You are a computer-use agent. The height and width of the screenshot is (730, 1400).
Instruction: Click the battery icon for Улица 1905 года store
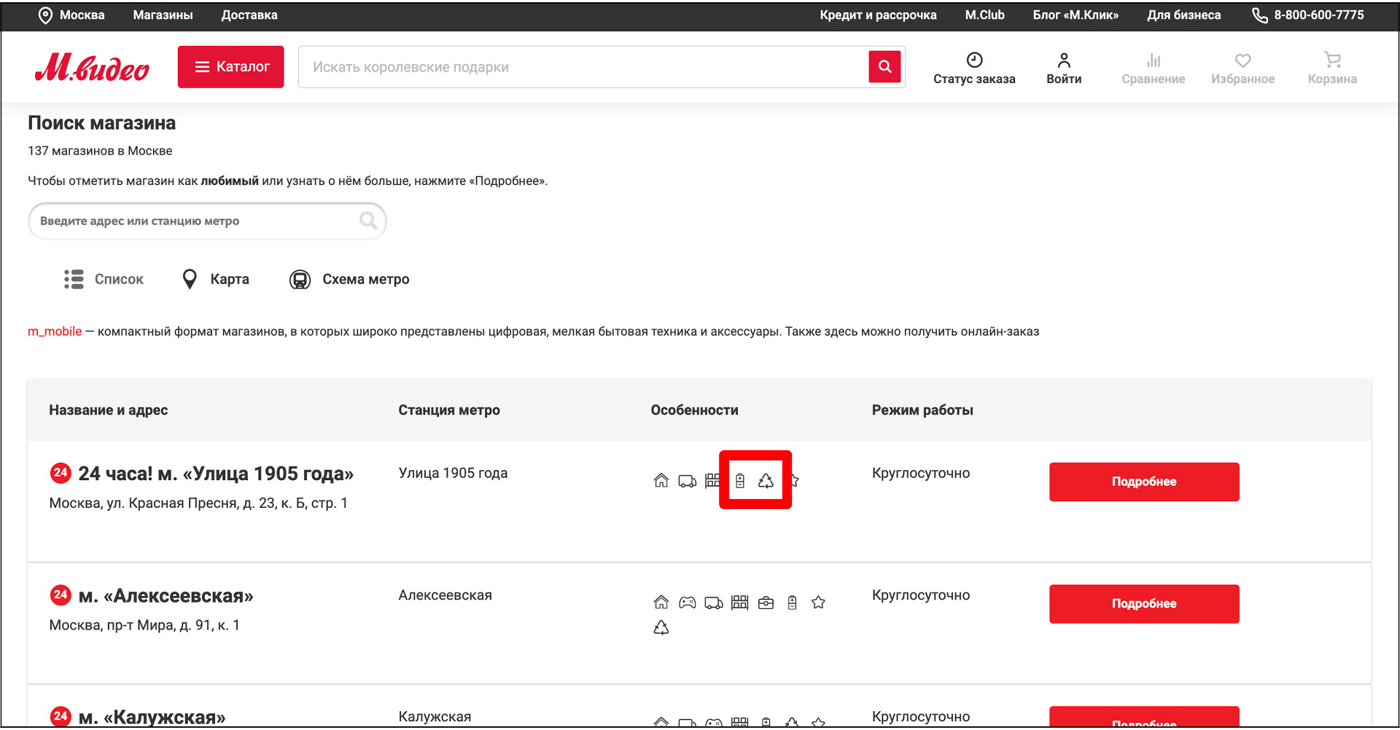point(739,481)
